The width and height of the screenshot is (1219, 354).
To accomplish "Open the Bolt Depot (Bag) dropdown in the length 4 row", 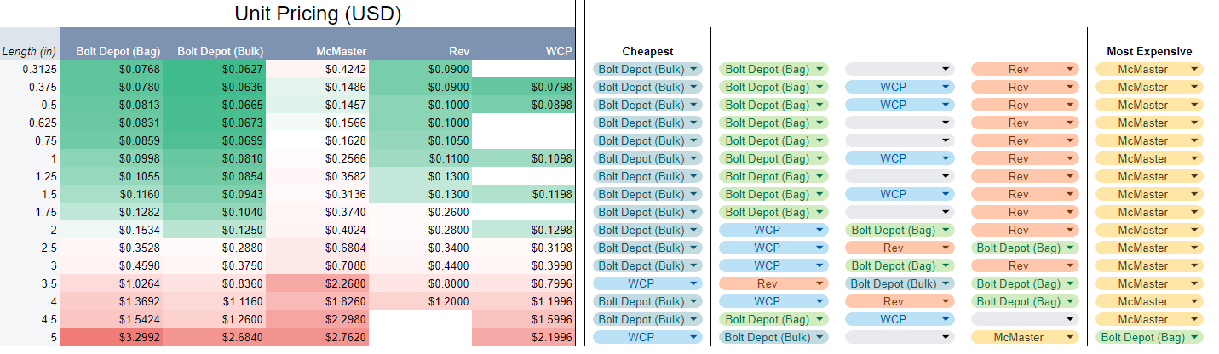I will click(x=1025, y=301).
